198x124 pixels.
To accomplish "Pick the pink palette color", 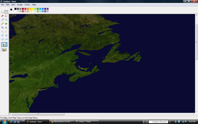I will pos(25,11).
